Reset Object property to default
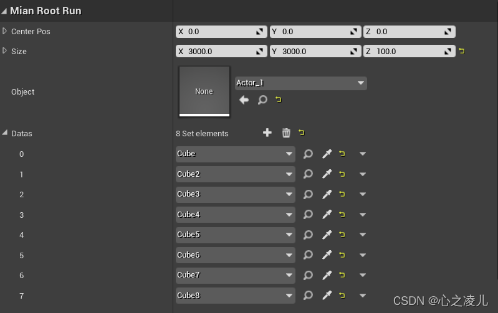Image resolution: width=498 pixels, height=313 pixels. pyautogui.click(x=279, y=100)
